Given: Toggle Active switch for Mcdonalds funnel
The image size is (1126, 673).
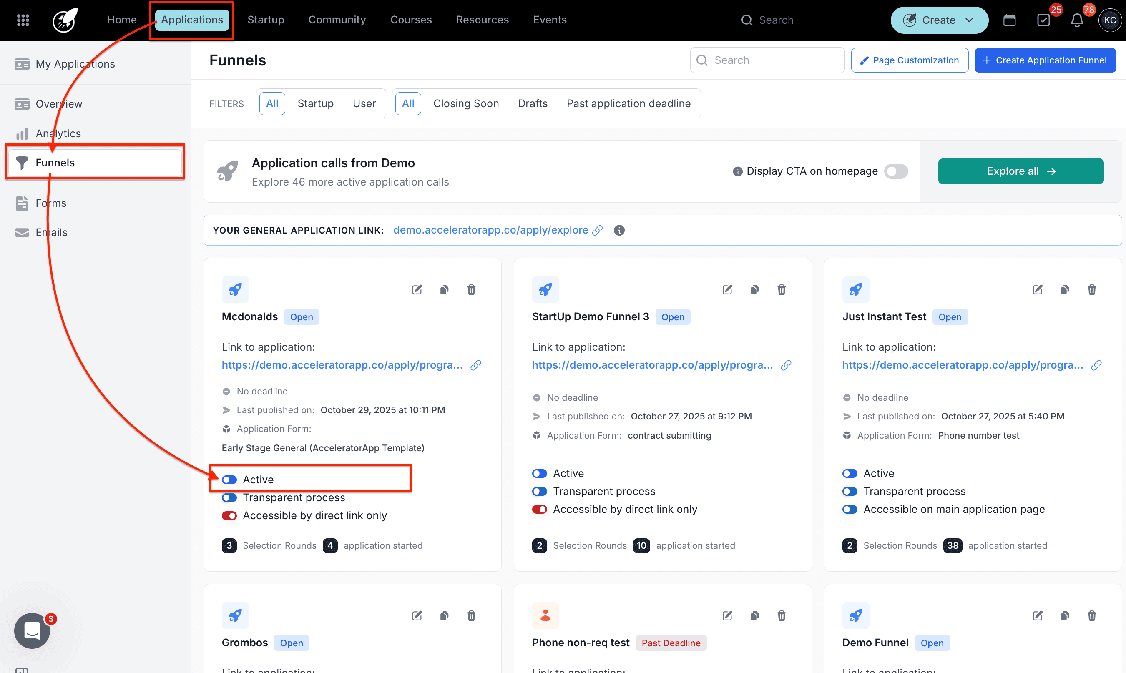Looking at the screenshot, I should (x=229, y=480).
